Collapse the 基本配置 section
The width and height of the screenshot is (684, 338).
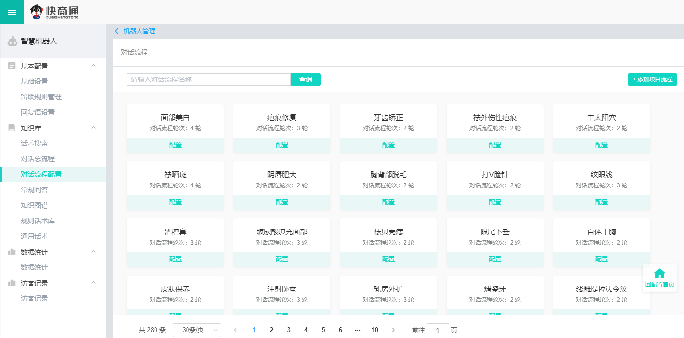pos(93,66)
